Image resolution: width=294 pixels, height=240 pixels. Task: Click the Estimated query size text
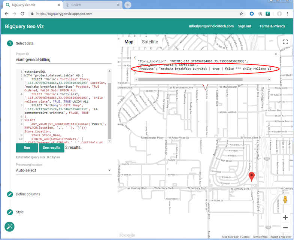pyautogui.click(x=38, y=157)
